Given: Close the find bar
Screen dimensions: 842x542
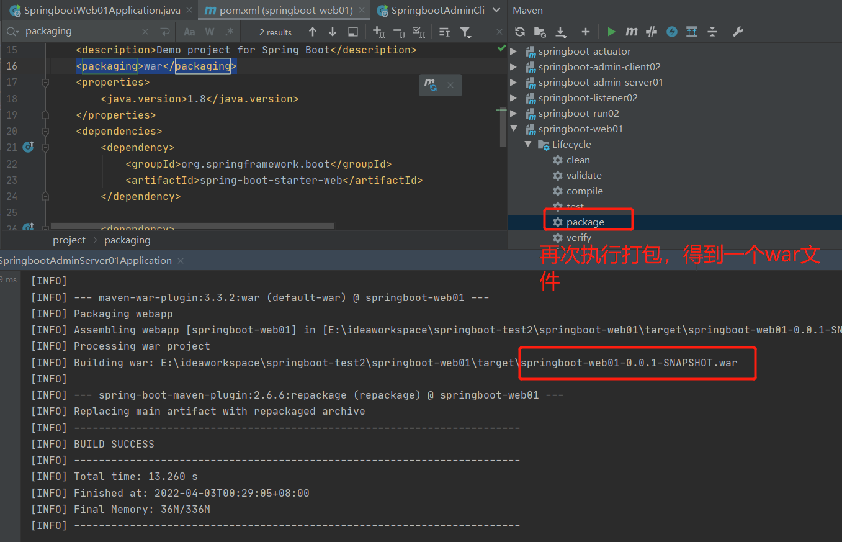Looking at the screenshot, I should 499,32.
